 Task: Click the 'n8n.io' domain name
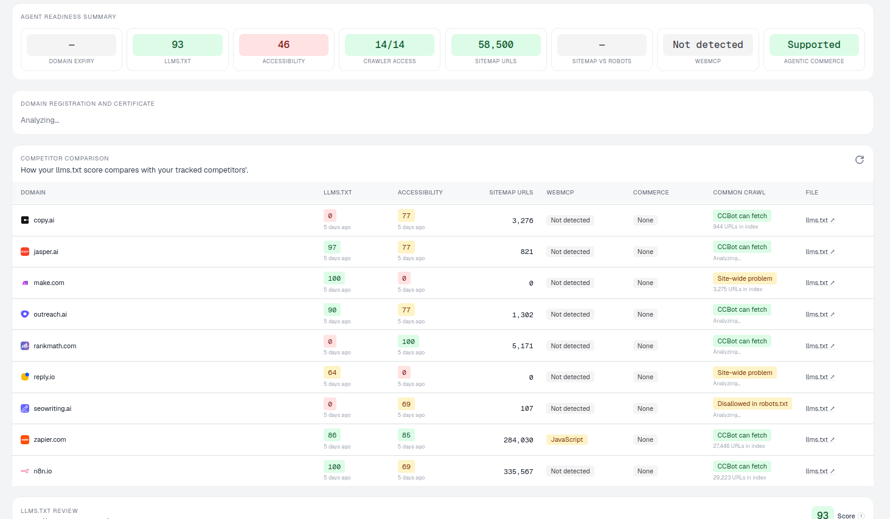click(x=43, y=471)
